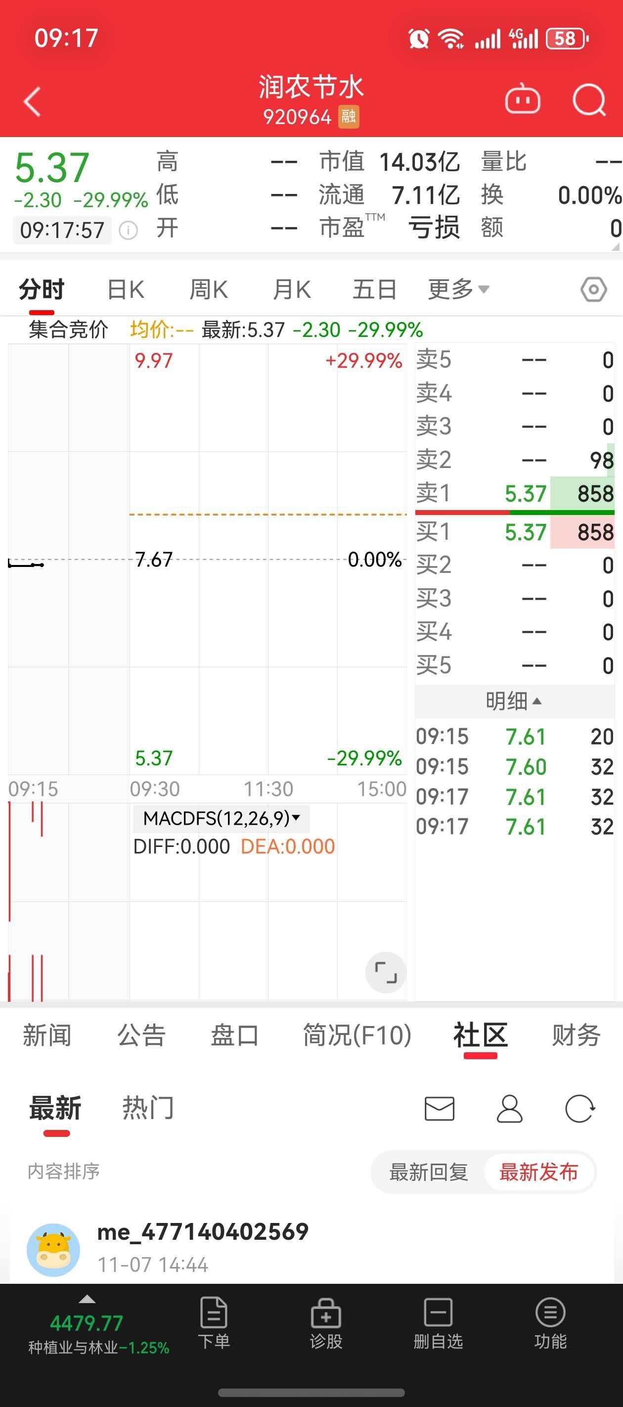
Task: Open user avatar of me_477140402569
Action: tap(53, 1250)
